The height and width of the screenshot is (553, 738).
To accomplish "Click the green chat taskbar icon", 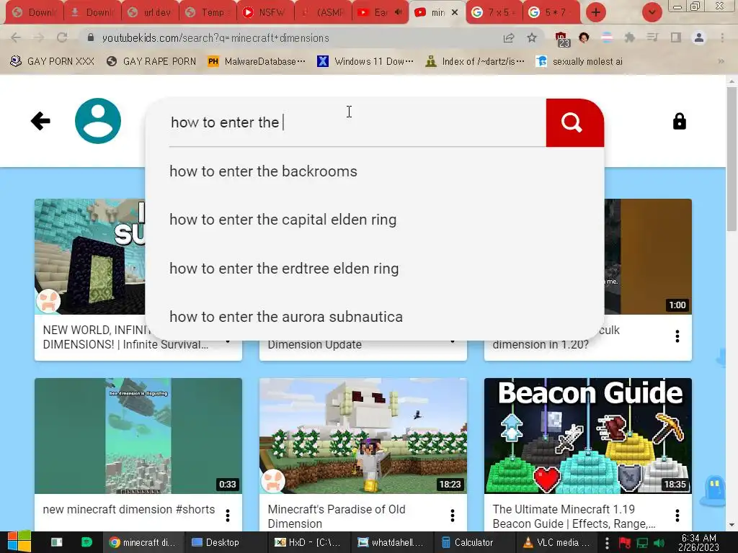I will [86, 542].
